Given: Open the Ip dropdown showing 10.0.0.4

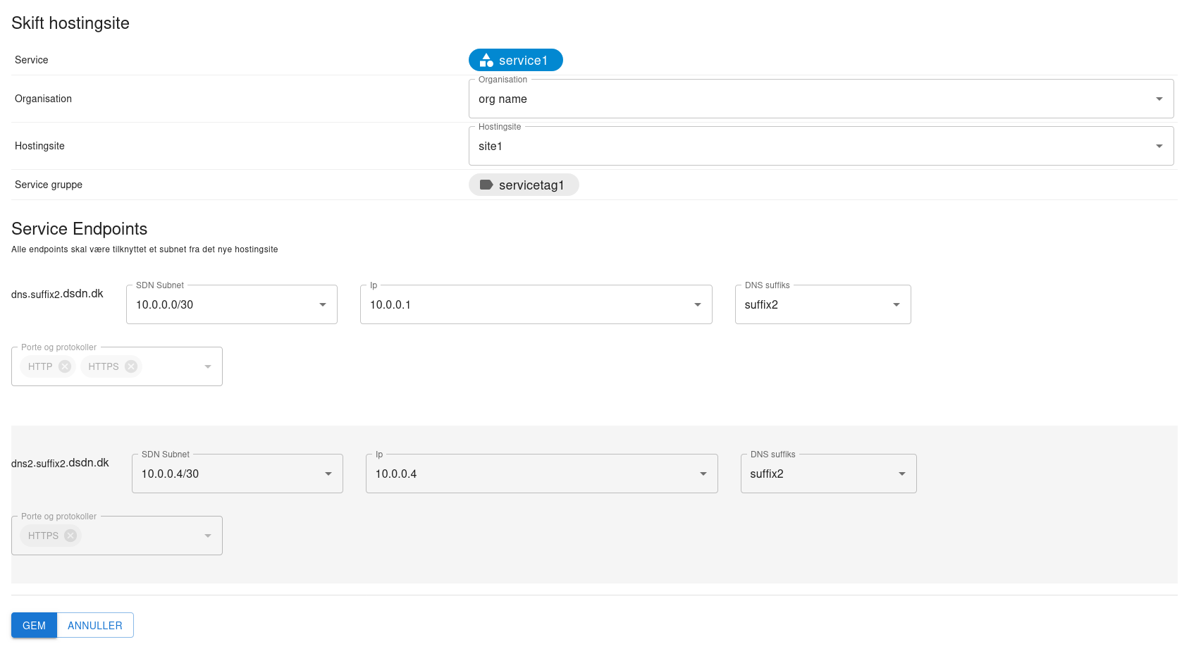Looking at the screenshot, I should pyautogui.click(x=703, y=474).
